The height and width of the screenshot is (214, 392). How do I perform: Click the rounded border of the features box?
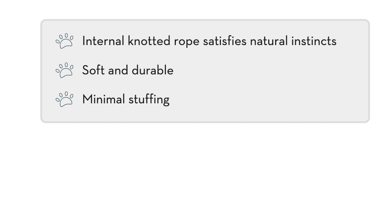coord(205,20)
